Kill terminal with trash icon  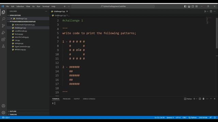coord(203,99)
